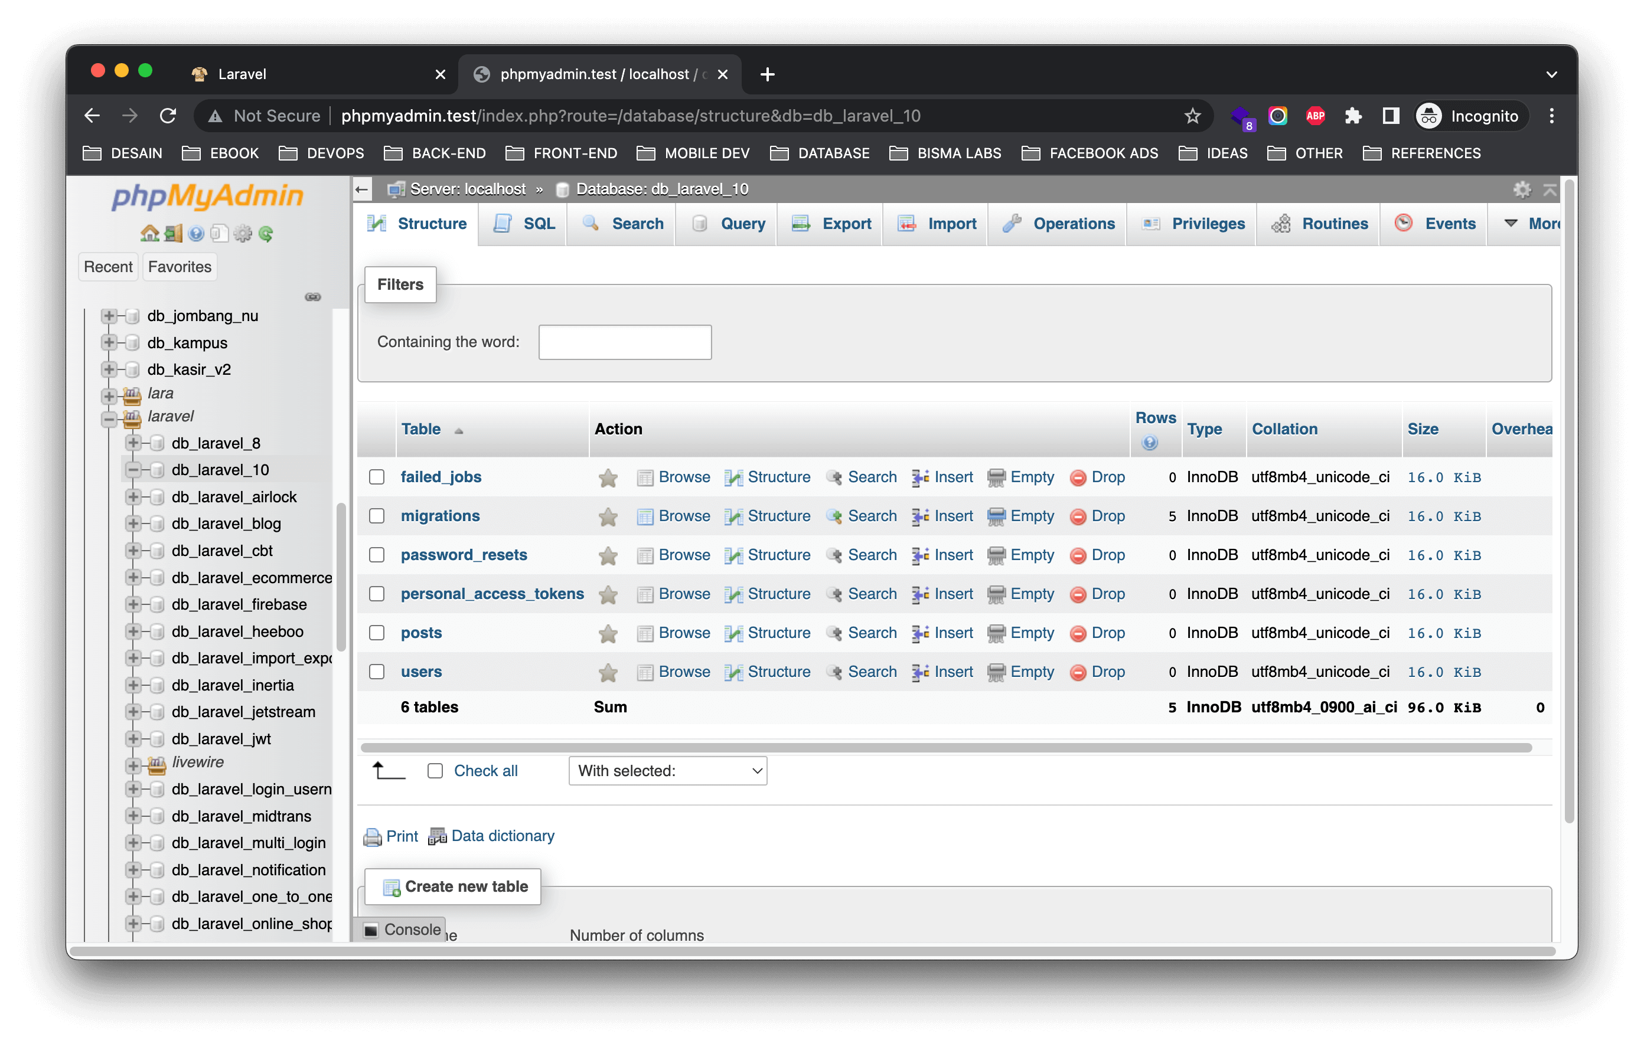Click the reload navigation panel icon
Image resolution: width=1644 pixels, height=1047 pixels.
pyautogui.click(x=266, y=234)
